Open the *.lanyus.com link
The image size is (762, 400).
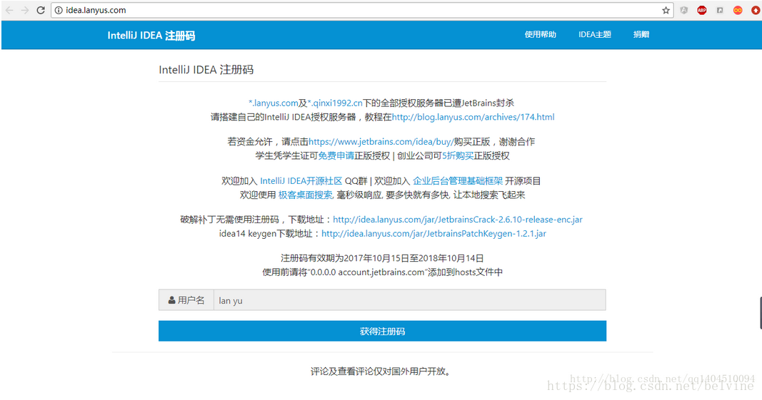[x=273, y=103]
